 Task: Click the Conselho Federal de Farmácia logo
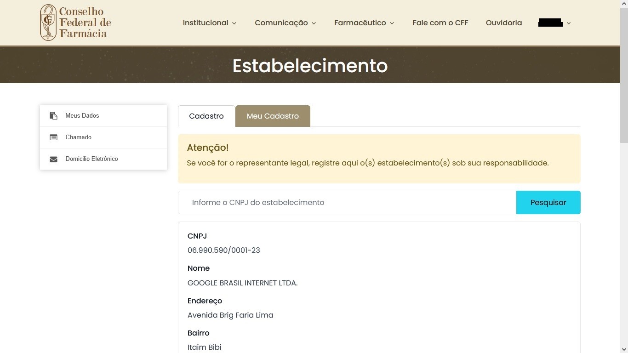coord(76,23)
